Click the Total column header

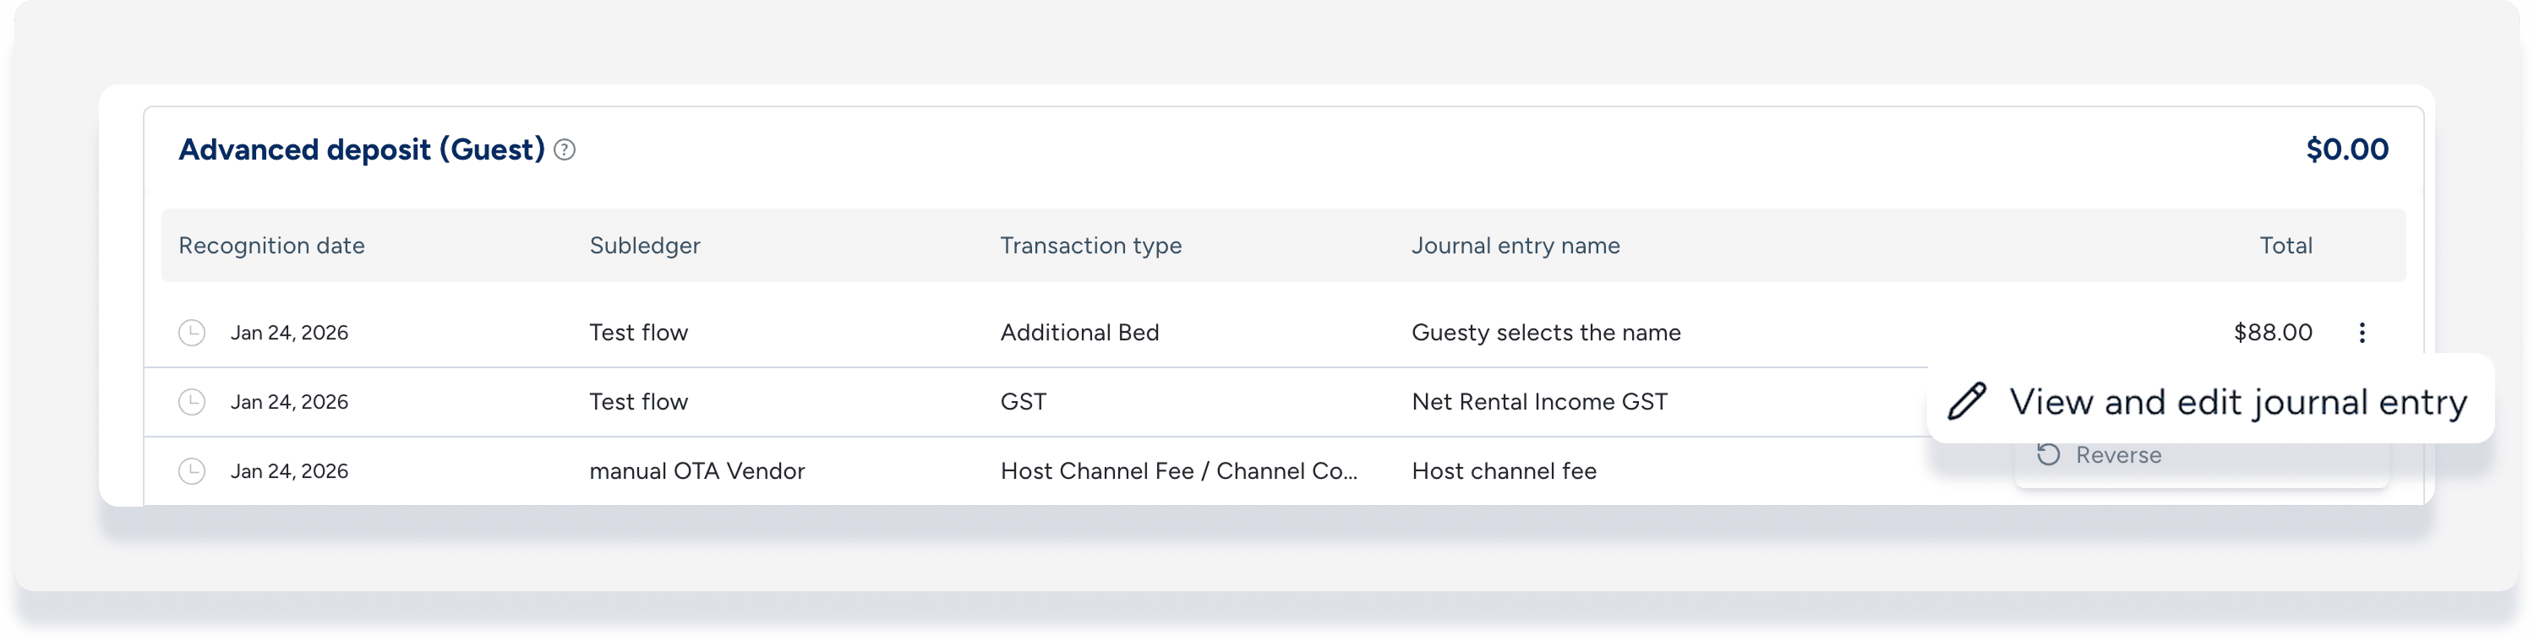(x=2286, y=246)
